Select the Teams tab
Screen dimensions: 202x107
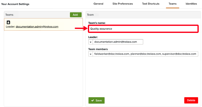pyautogui.click(x=172, y=4)
